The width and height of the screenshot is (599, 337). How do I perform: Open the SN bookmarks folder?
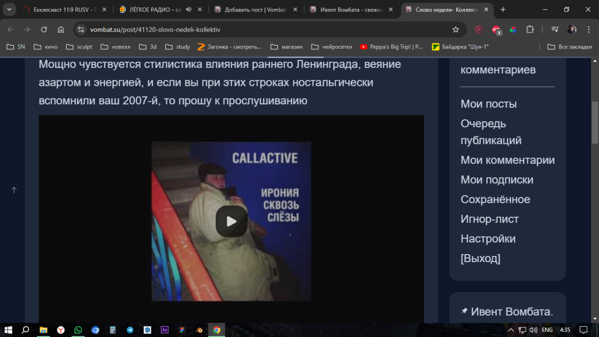(x=15, y=47)
